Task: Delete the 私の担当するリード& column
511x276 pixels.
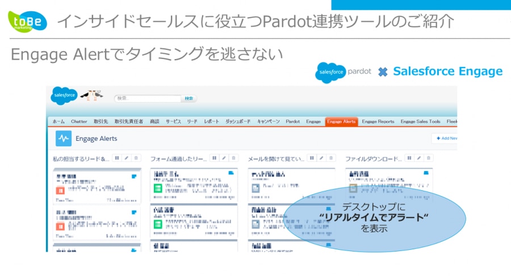Action: click(136, 158)
